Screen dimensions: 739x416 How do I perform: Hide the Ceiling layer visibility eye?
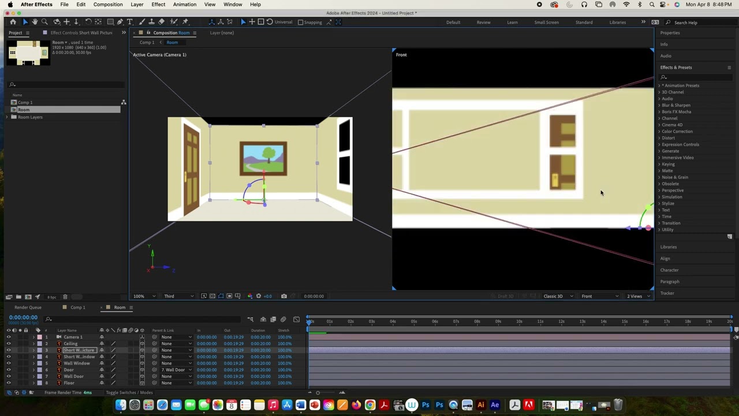tap(8, 344)
